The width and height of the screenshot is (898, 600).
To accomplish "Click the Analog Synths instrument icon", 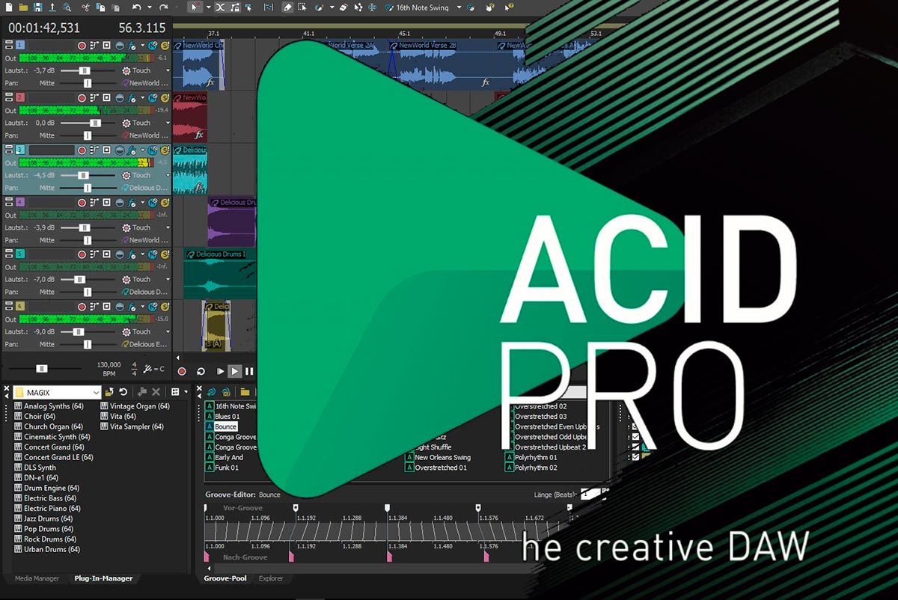I will 18,406.
